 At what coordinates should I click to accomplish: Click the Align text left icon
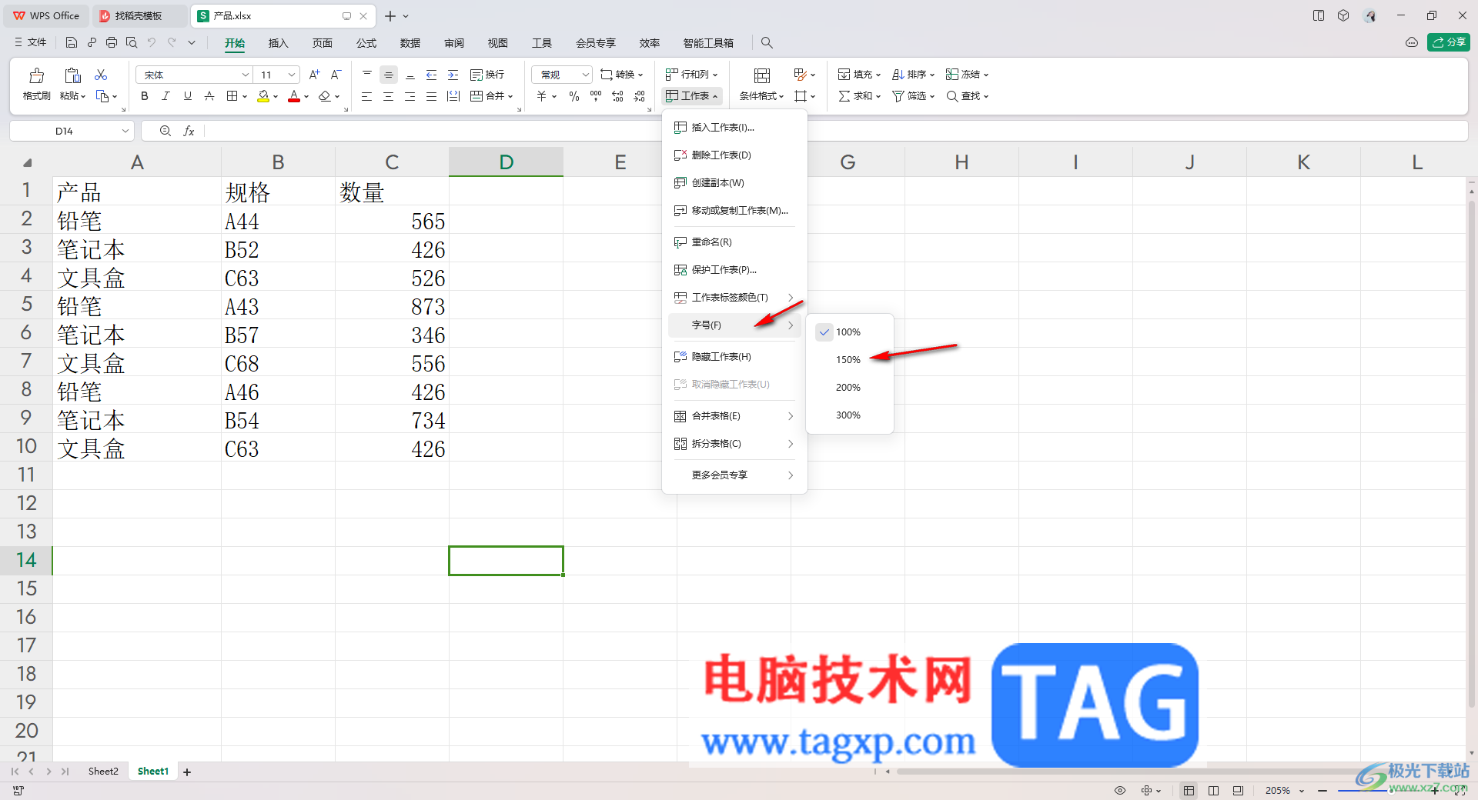[367, 96]
